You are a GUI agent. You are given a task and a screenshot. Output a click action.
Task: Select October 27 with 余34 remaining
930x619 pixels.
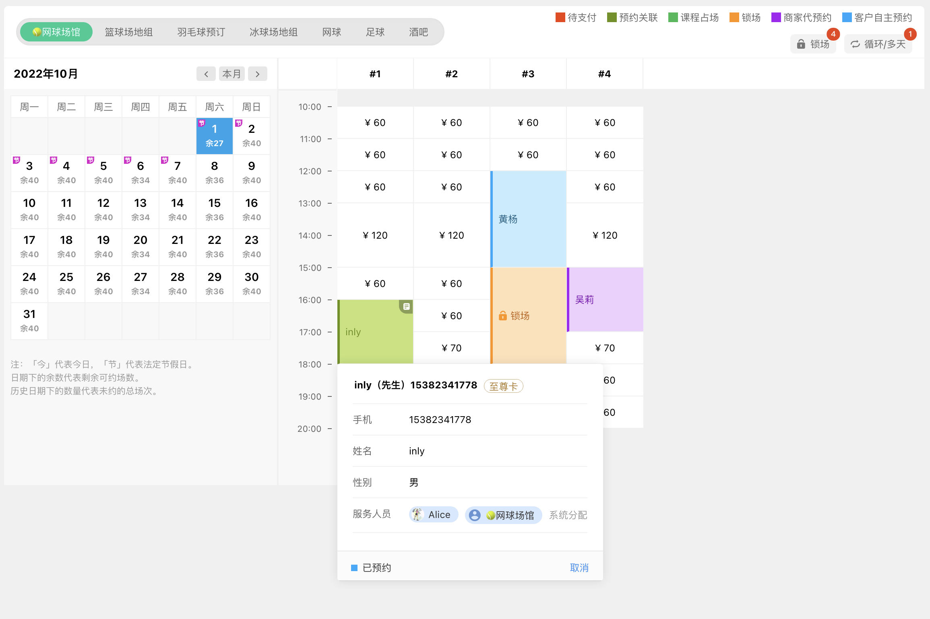(x=141, y=284)
